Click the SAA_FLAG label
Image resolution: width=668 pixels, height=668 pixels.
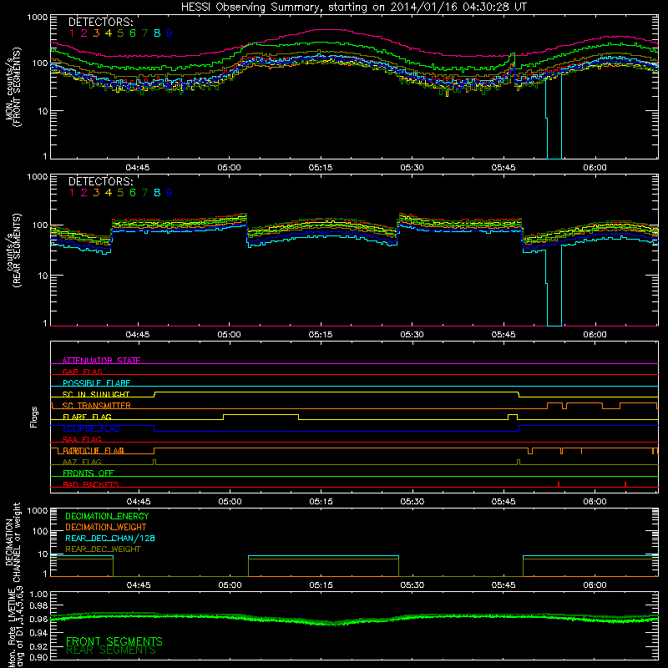coord(82,439)
